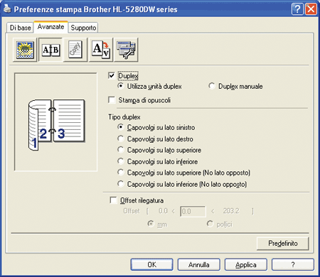The width and height of the screenshot is (320, 277).
Task: Click the Predefinito button
Action: point(283,244)
